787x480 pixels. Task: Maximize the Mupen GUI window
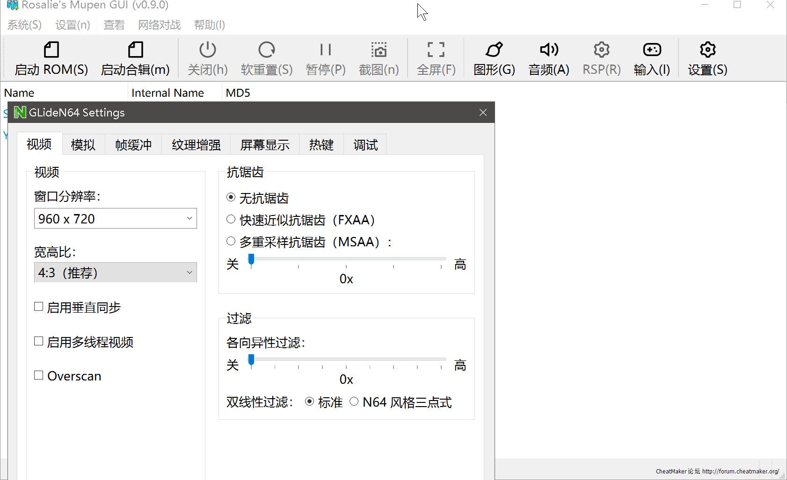coord(737,5)
